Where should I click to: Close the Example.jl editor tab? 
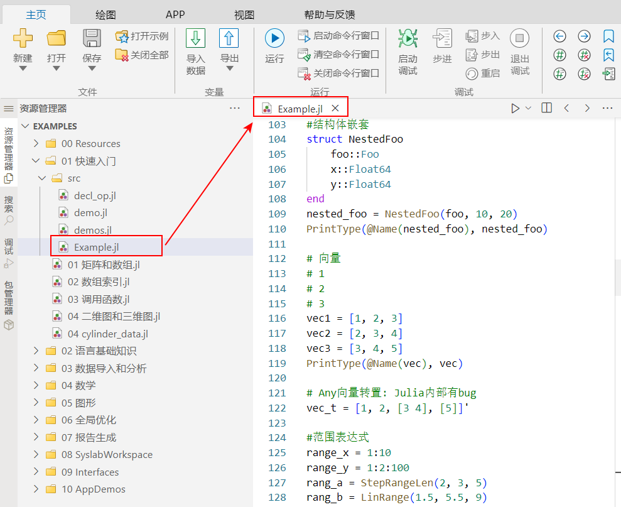click(335, 108)
